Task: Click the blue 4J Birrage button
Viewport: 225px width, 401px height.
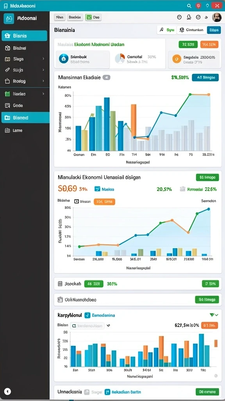Action: click(x=205, y=78)
